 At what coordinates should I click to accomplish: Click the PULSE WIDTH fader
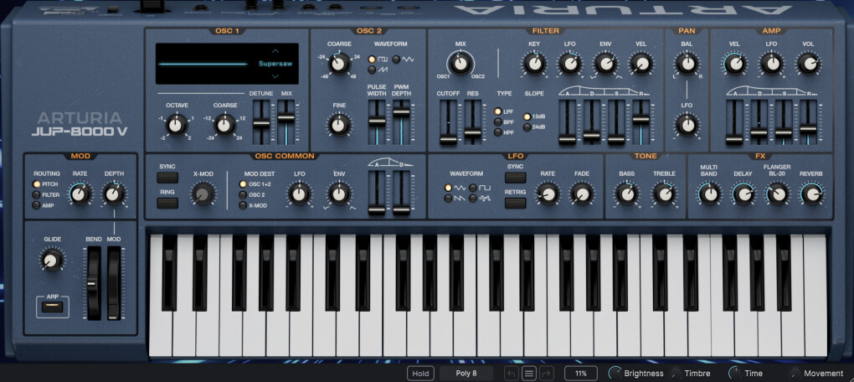tap(377, 122)
